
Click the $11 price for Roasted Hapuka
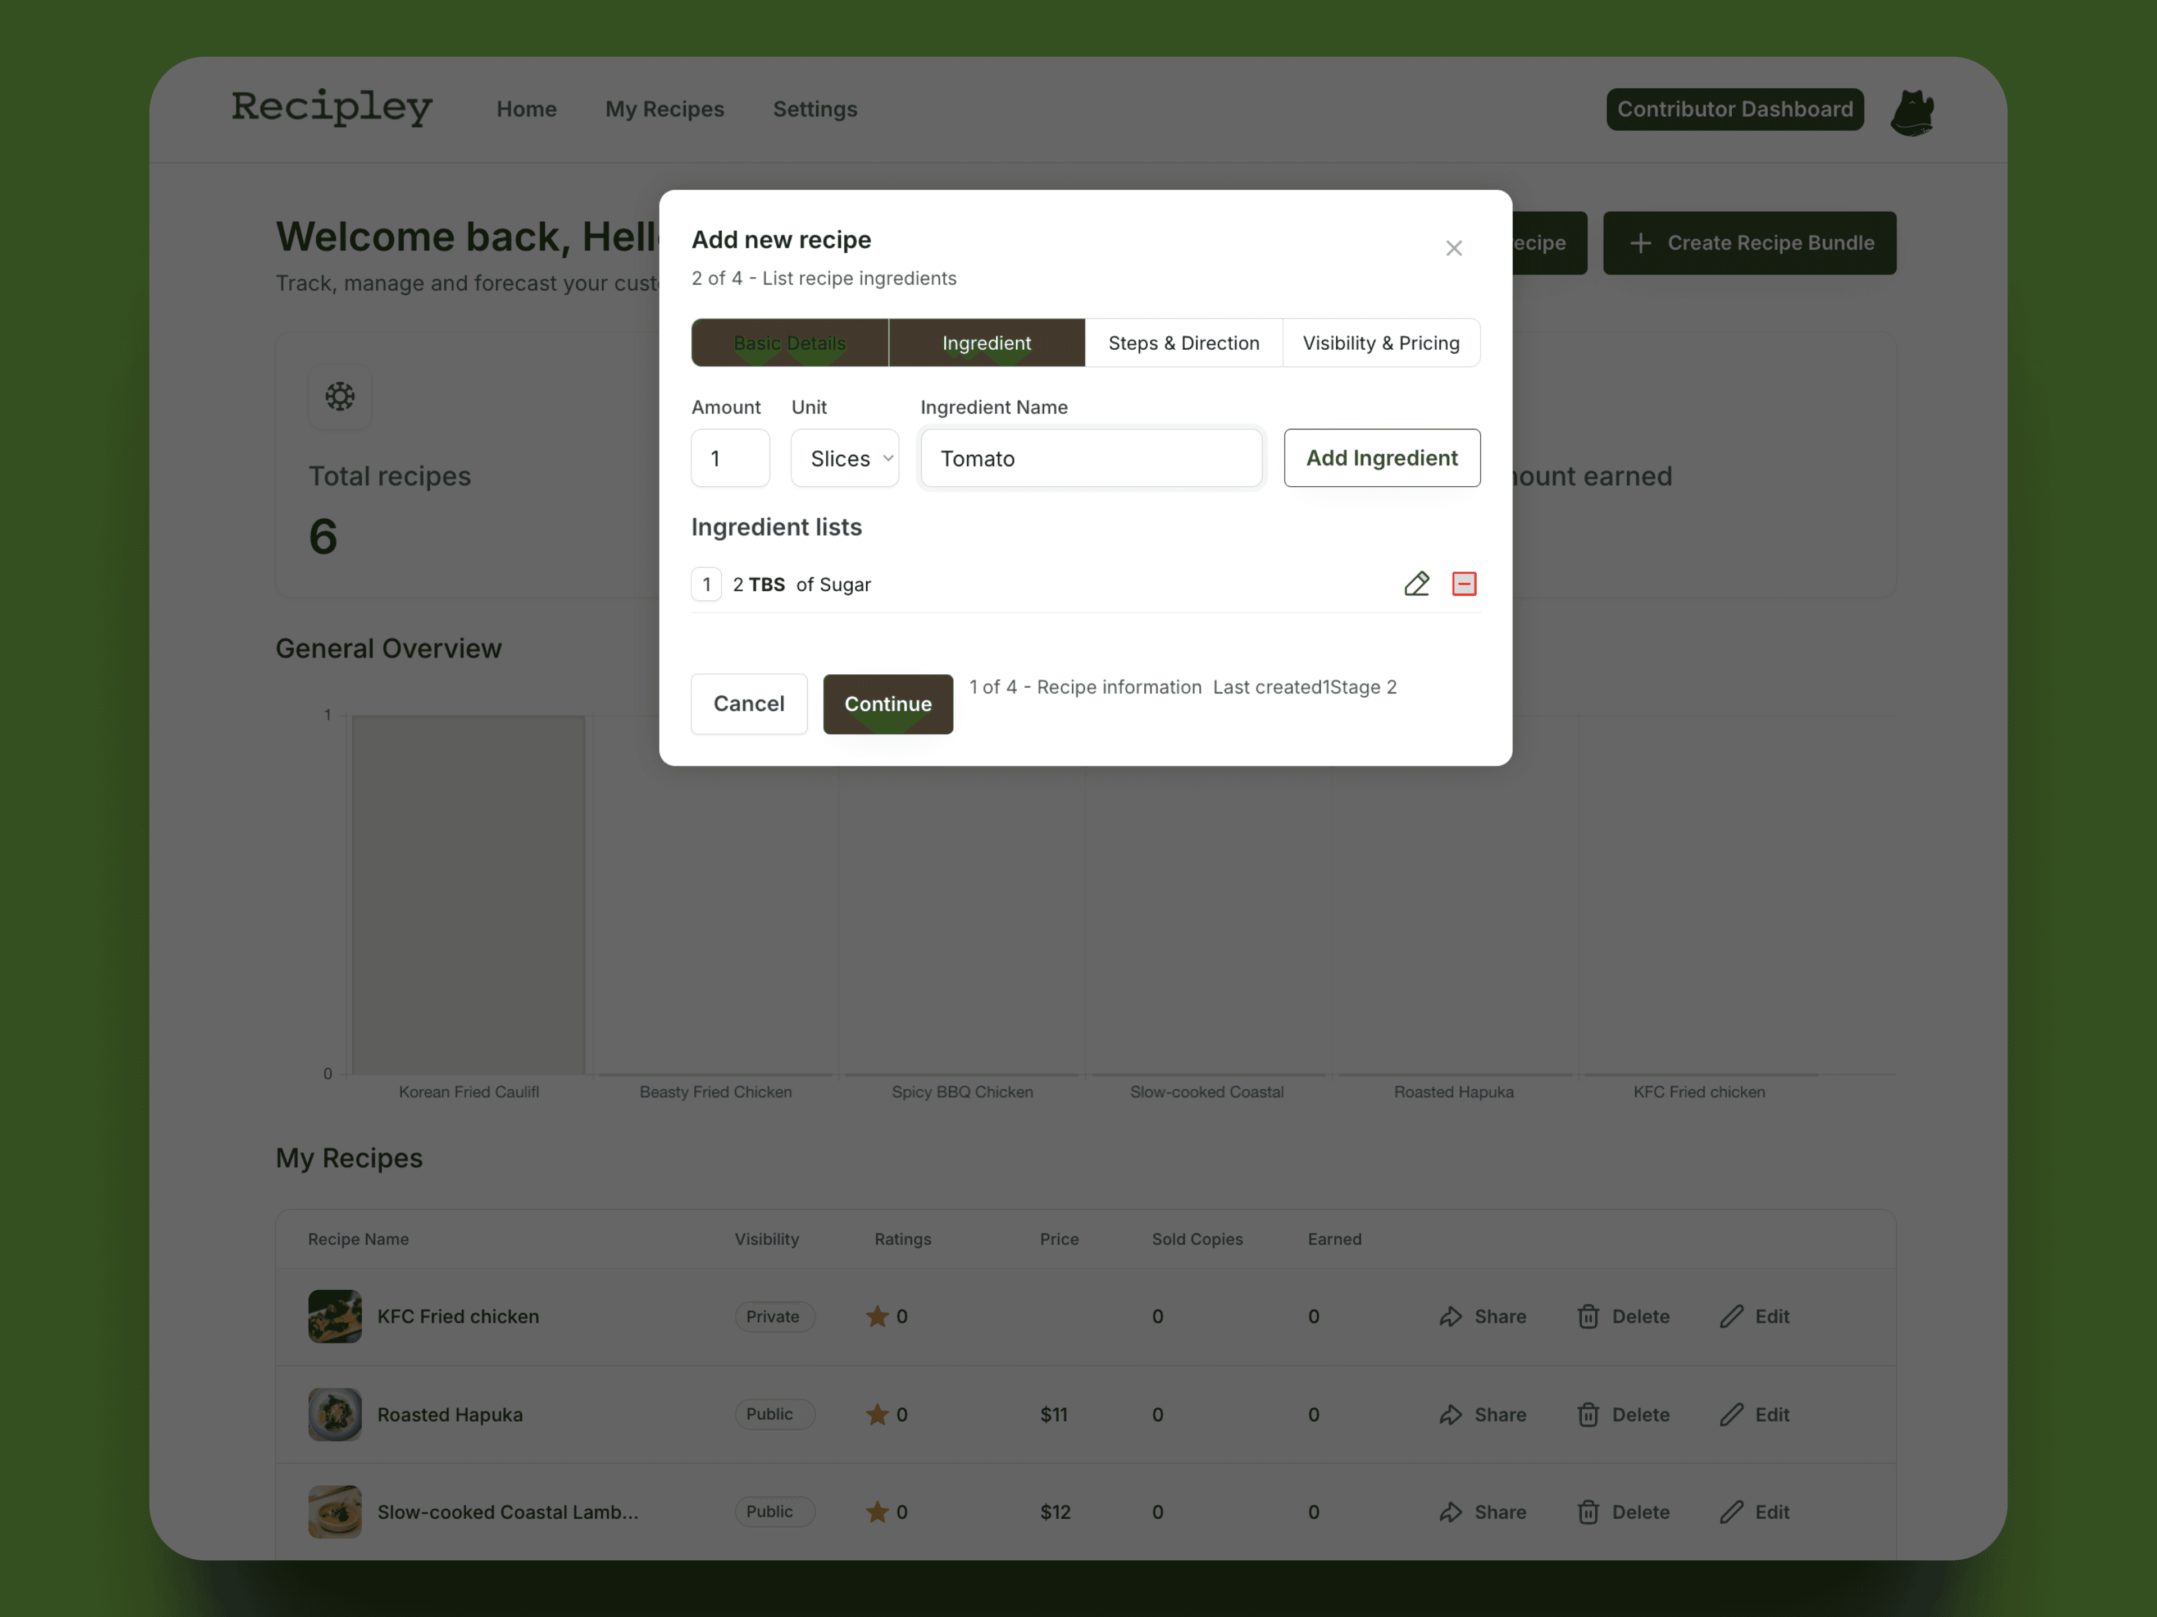pyautogui.click(x=1054, y=1414)
